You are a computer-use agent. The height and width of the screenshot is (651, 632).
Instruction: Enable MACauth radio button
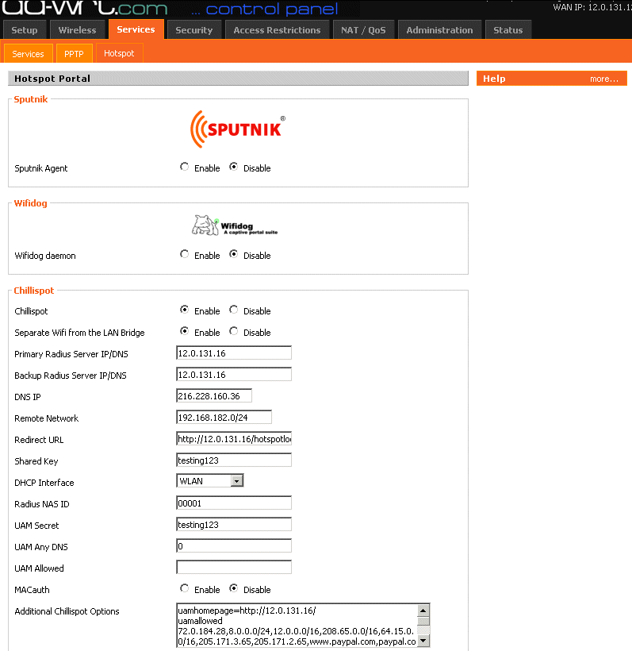[185, 589]
